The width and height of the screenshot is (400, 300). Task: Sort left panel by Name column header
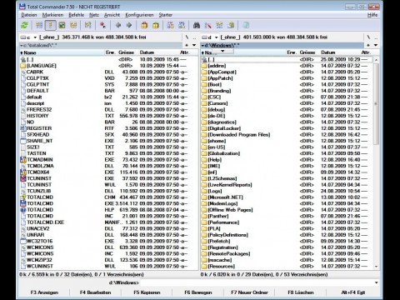tap(62, 52)
